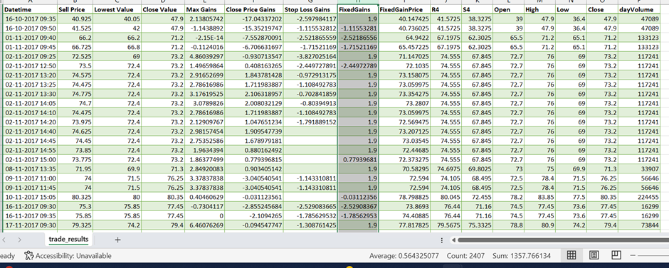This screenshot has width=669, height=268.
Task: Select Stop Loss Gains cell -2.597984117
Action: coord(310,18)
